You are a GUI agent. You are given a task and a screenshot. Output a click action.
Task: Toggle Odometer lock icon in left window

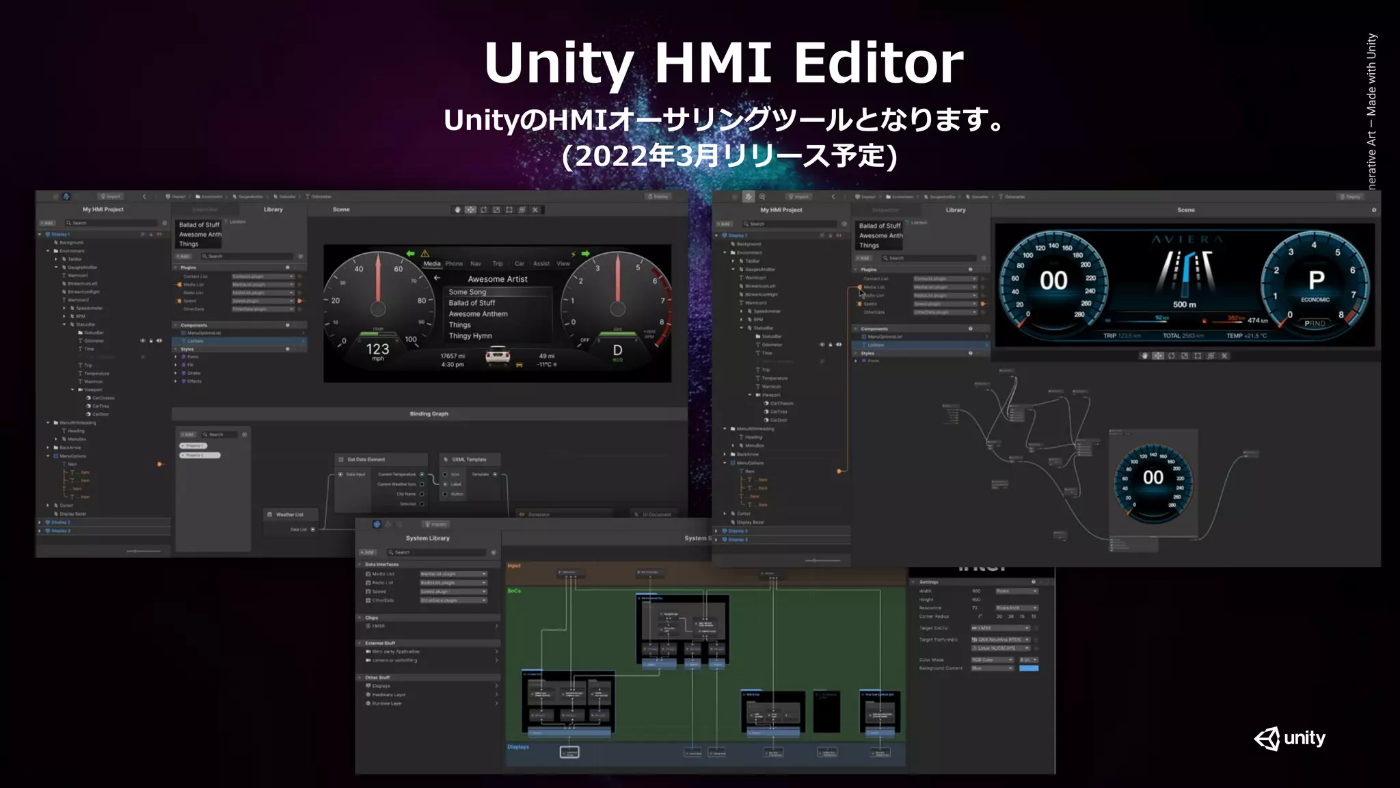click(151, 341)
